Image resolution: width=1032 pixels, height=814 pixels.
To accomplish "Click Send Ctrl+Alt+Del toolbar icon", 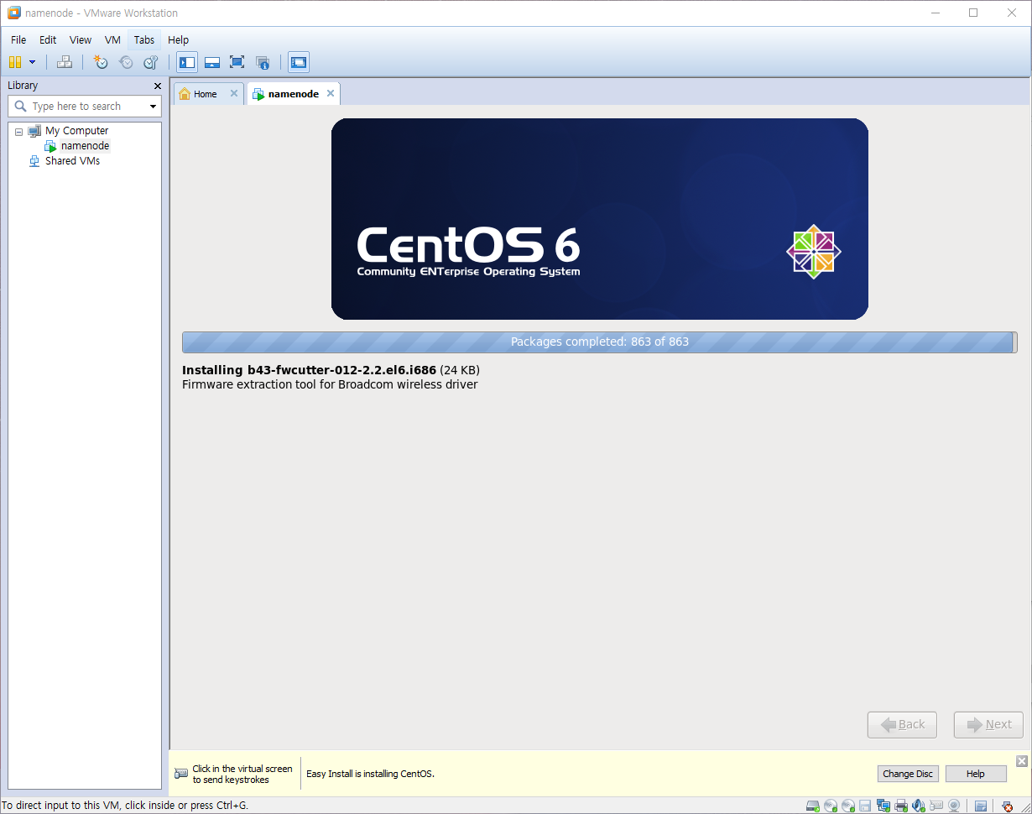I will point(65,62).
